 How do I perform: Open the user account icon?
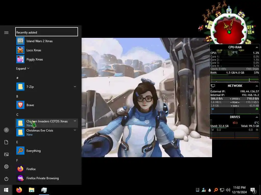coord(6,130)
